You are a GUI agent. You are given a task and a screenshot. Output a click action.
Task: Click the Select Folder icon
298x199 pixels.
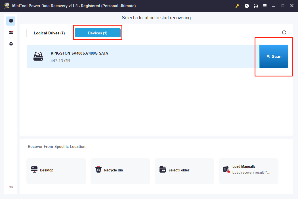[x=163, y=169]
